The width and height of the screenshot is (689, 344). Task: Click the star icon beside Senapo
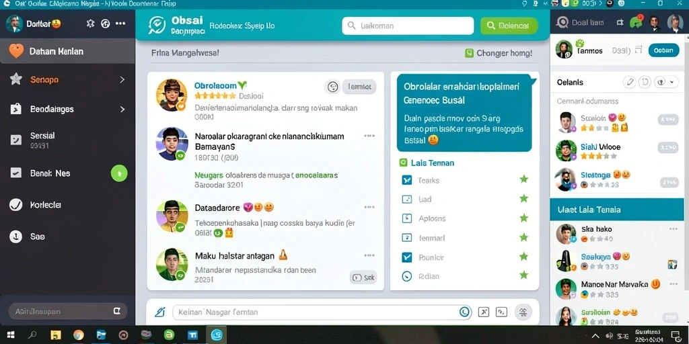click(x=16, y=79)
